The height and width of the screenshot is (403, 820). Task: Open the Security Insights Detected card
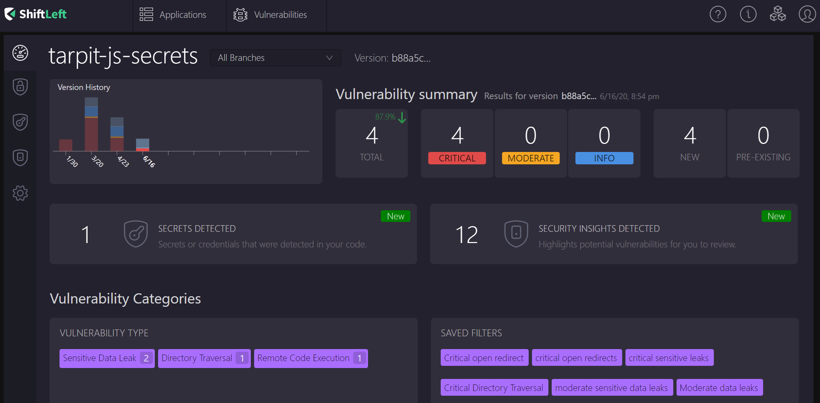(x=614, y=234)
